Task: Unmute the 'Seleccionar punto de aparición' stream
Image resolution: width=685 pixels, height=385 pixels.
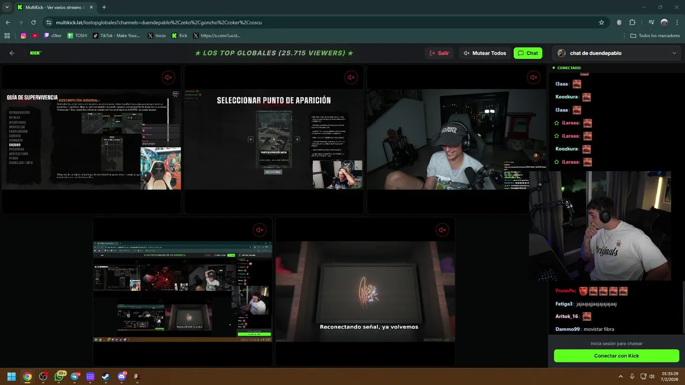Action: point(351,78)
